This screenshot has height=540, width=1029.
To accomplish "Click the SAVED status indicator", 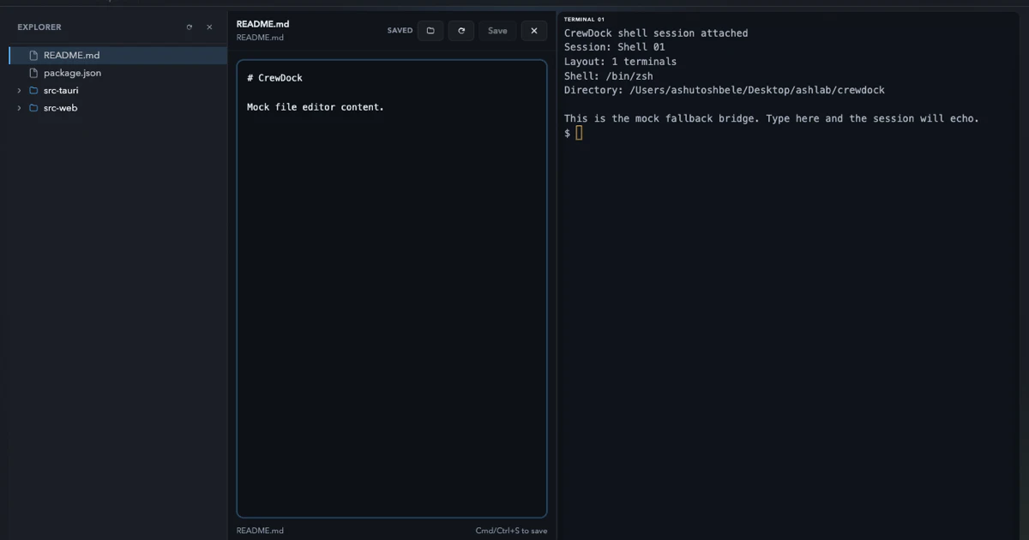I will (399, 30).
